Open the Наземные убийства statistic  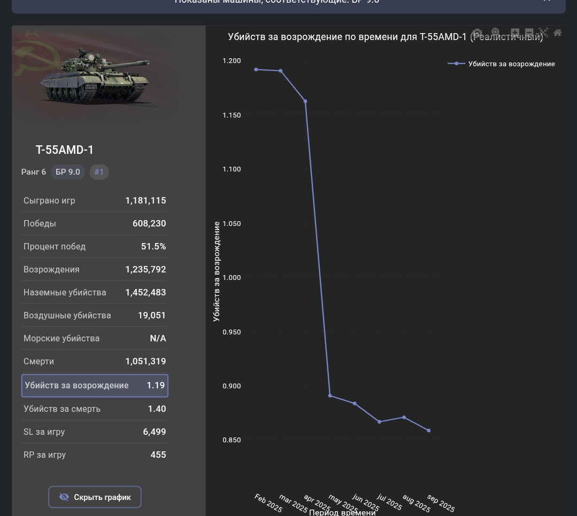tap(95, 293)
